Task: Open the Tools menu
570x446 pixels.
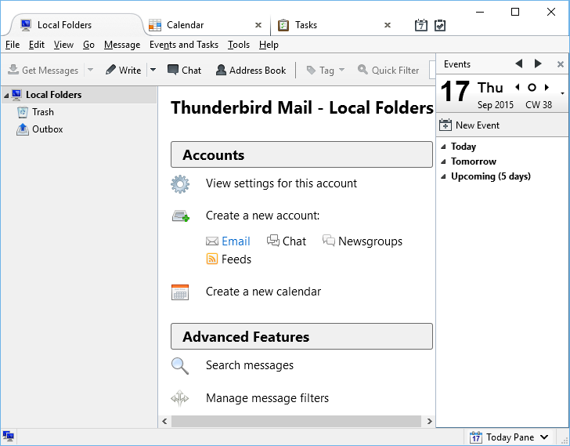Action: point(239,45)
